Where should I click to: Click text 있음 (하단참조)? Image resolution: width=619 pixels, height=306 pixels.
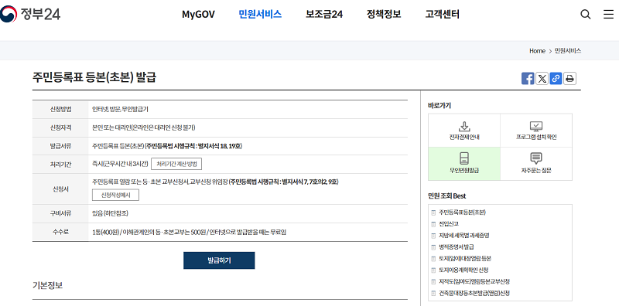click(x=110, y=213)
